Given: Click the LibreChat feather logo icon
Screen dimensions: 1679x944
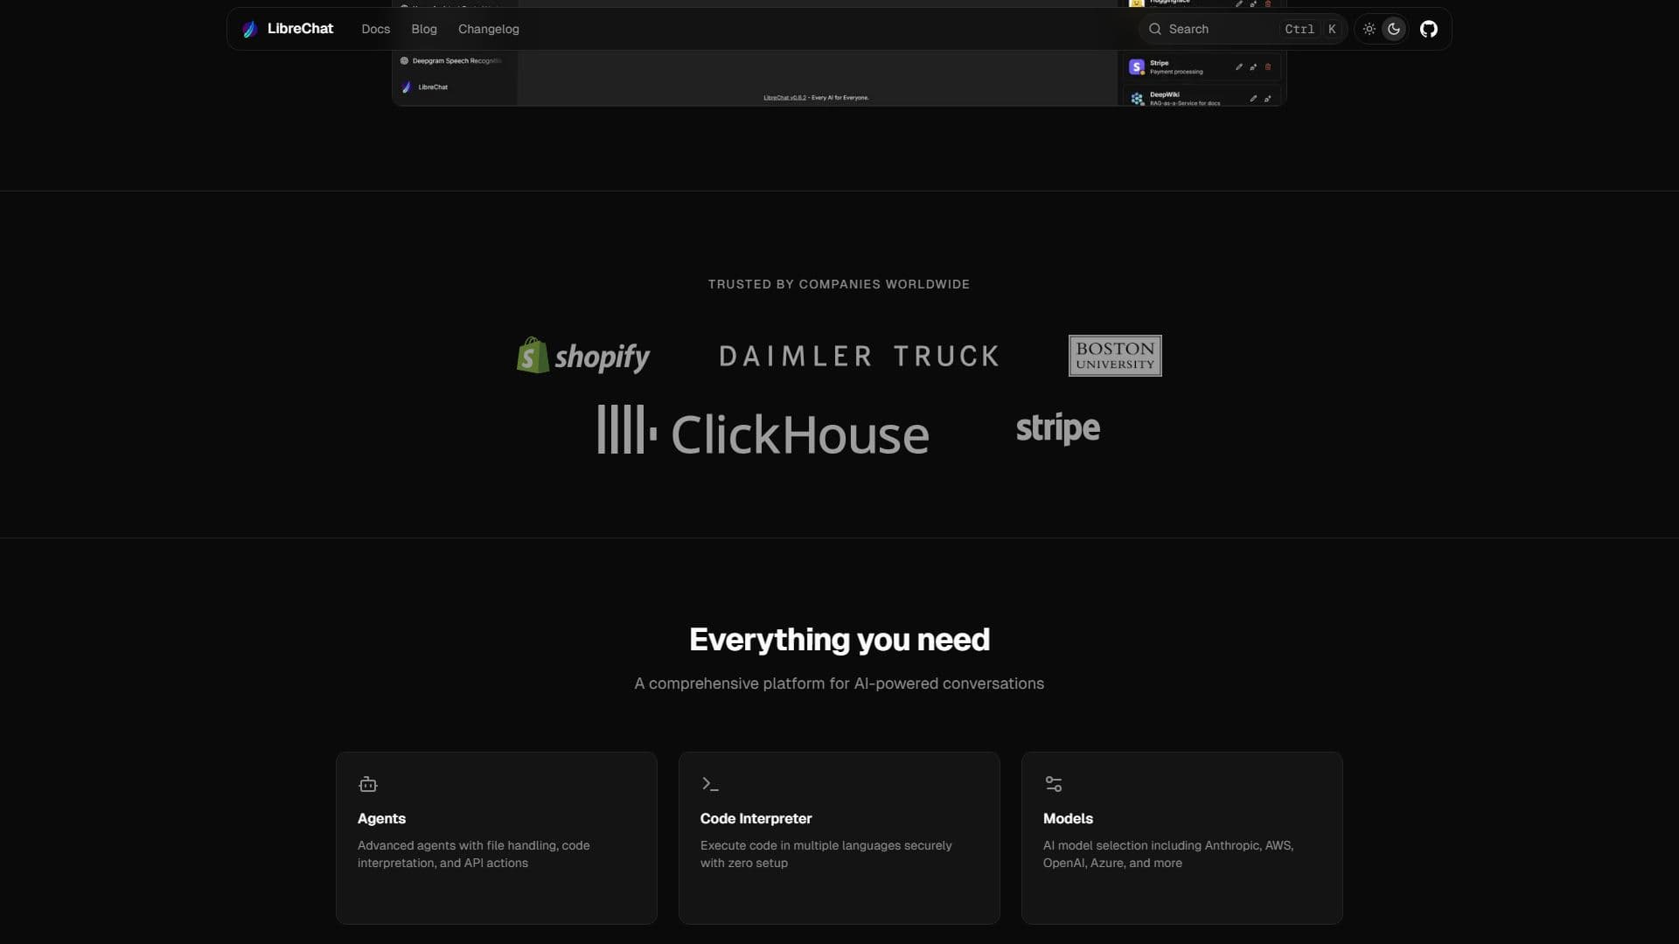Looking at the screenshot, I should [x=249, y=29].
